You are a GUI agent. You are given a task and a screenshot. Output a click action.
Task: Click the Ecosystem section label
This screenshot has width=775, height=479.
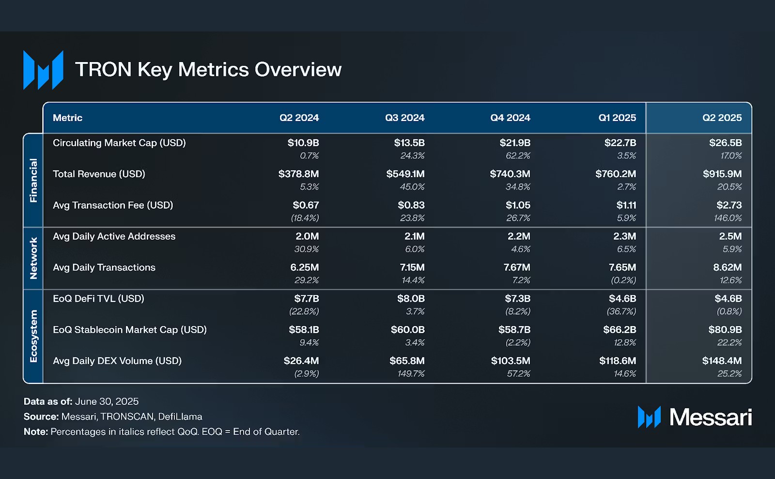[33, 336]
